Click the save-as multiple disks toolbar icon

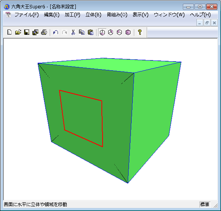coord(35,32)
